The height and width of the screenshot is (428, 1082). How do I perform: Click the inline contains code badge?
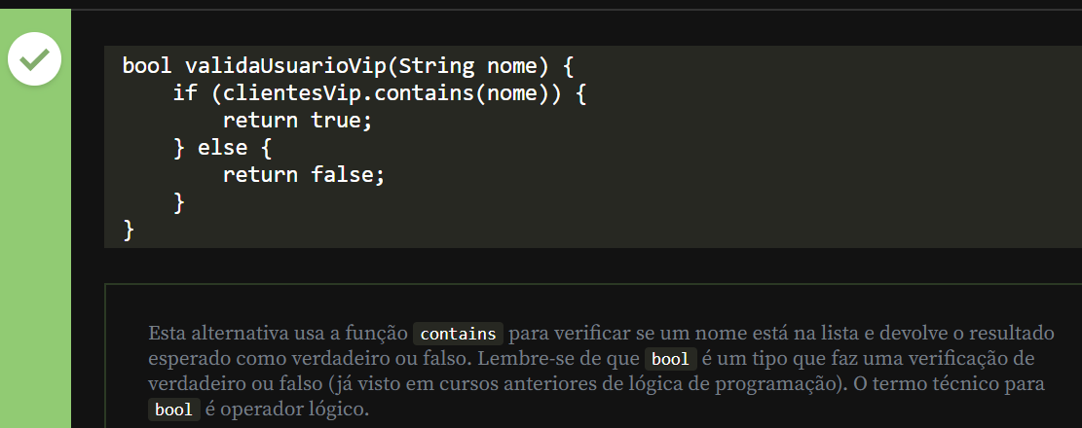(458, 334)
